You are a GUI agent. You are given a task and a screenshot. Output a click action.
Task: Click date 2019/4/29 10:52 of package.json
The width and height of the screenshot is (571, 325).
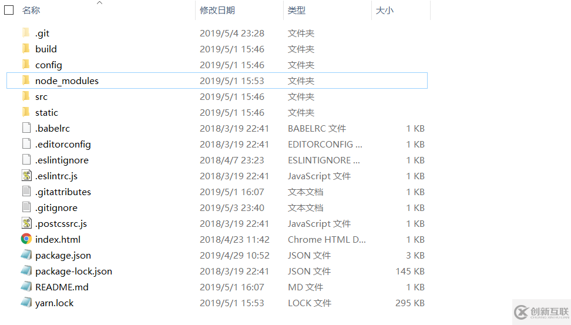coord(234,256)
